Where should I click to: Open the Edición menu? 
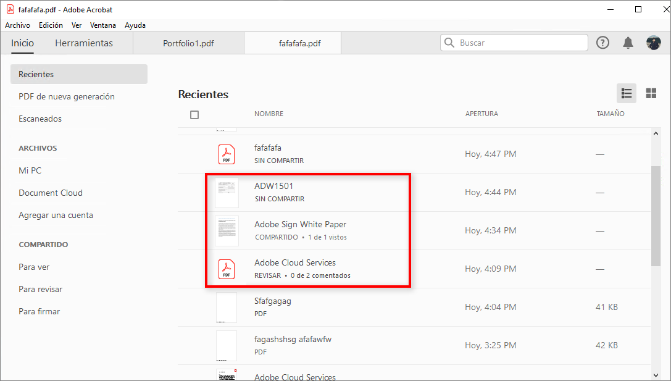click(x=51, y=25)
